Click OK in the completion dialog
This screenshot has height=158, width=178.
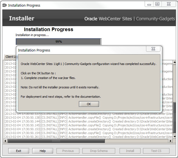[89, 104]
